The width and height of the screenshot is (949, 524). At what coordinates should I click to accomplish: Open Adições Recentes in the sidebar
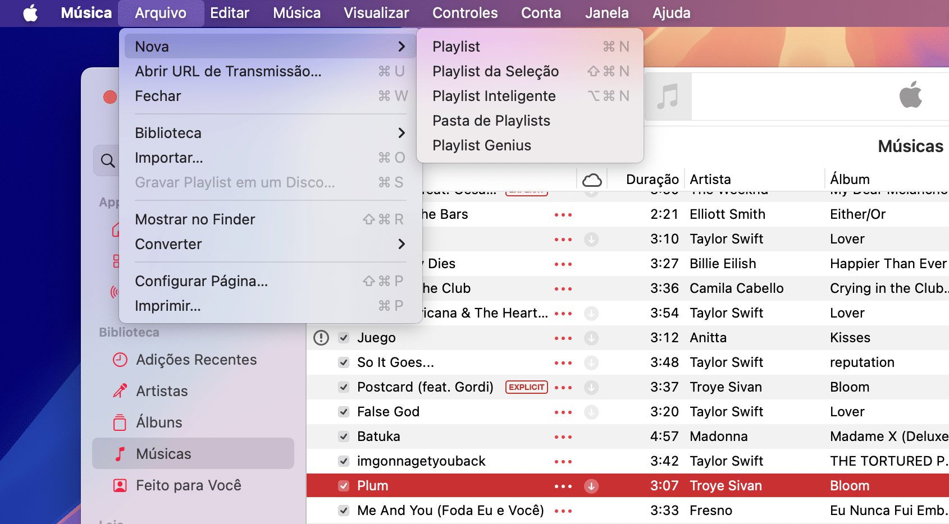pyautogui.click(x=193, y=360)
